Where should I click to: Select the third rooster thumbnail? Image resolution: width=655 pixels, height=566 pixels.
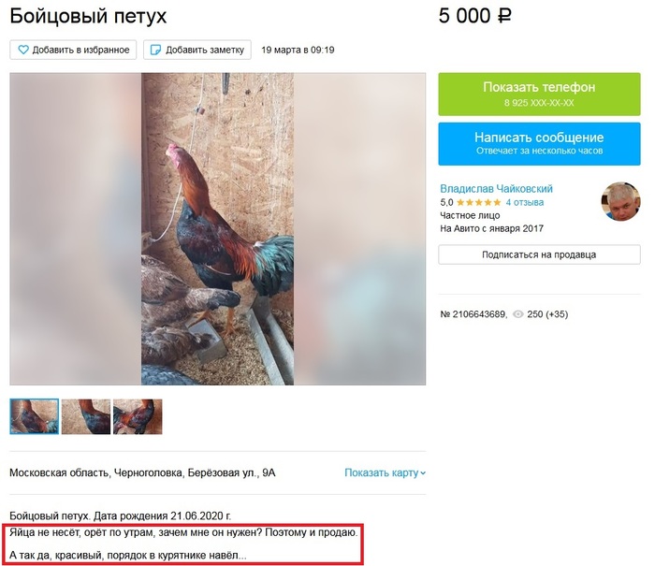[138, 416]
